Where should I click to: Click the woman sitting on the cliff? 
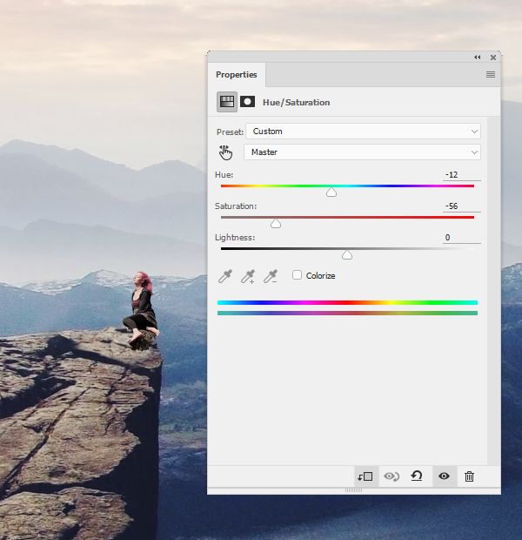click(x=142, y=309)
